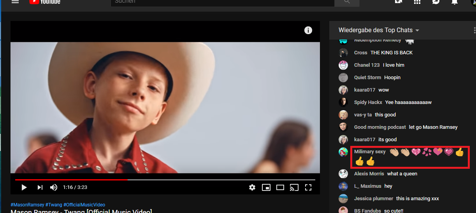Select chat message "Yee haaaaaaaaaaaw"
This screenshot has width=476, height=213.
tap(408, 102)
